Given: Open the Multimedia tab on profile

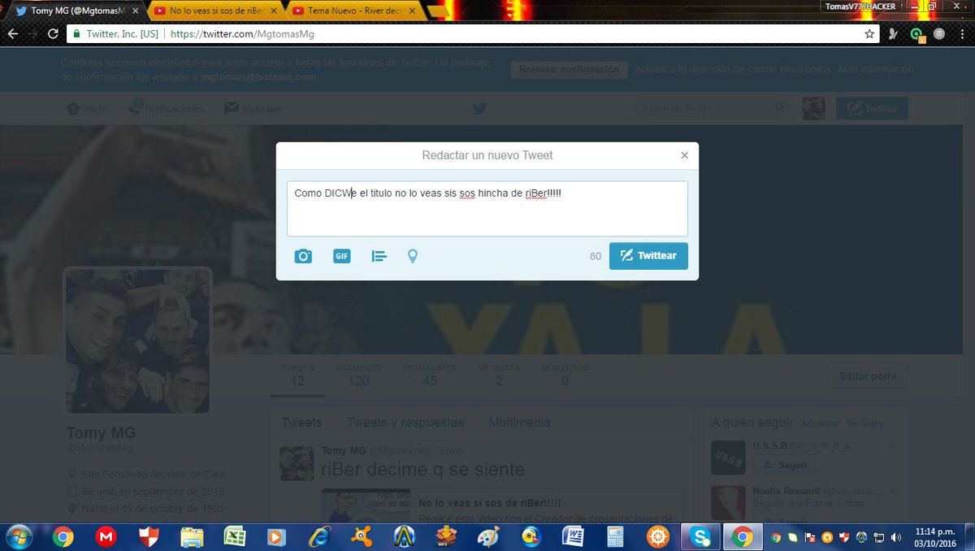Looking at the screenshot, I should coord(519,423).
